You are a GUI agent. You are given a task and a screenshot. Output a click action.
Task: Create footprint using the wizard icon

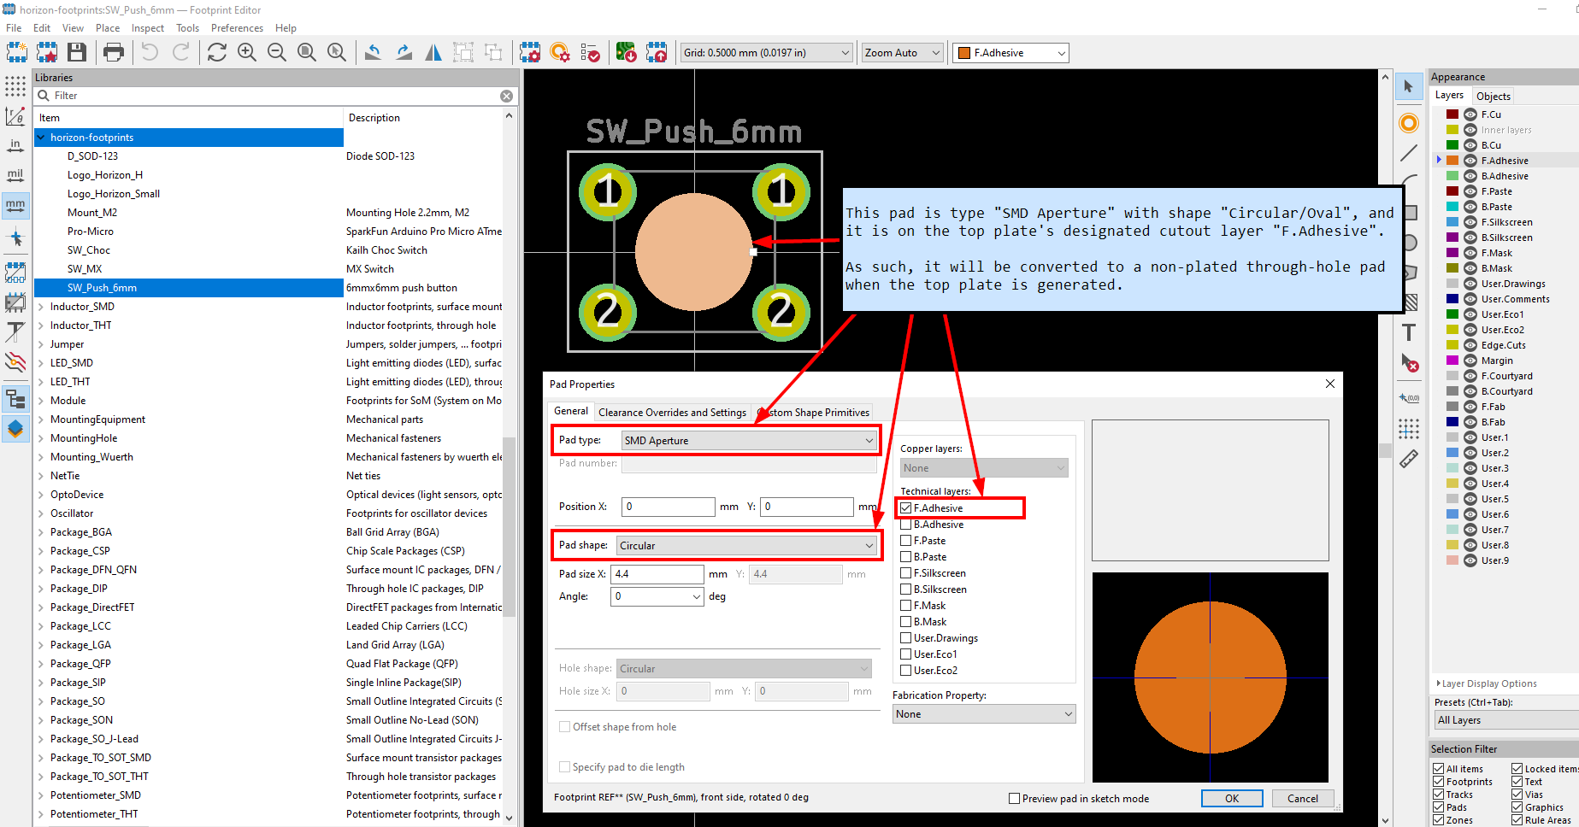click(x=47, y=52)
